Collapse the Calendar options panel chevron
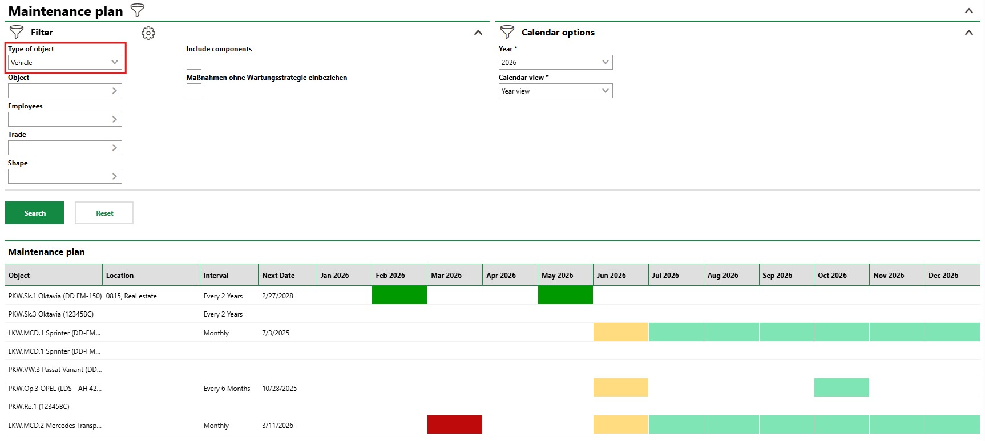 968,33
